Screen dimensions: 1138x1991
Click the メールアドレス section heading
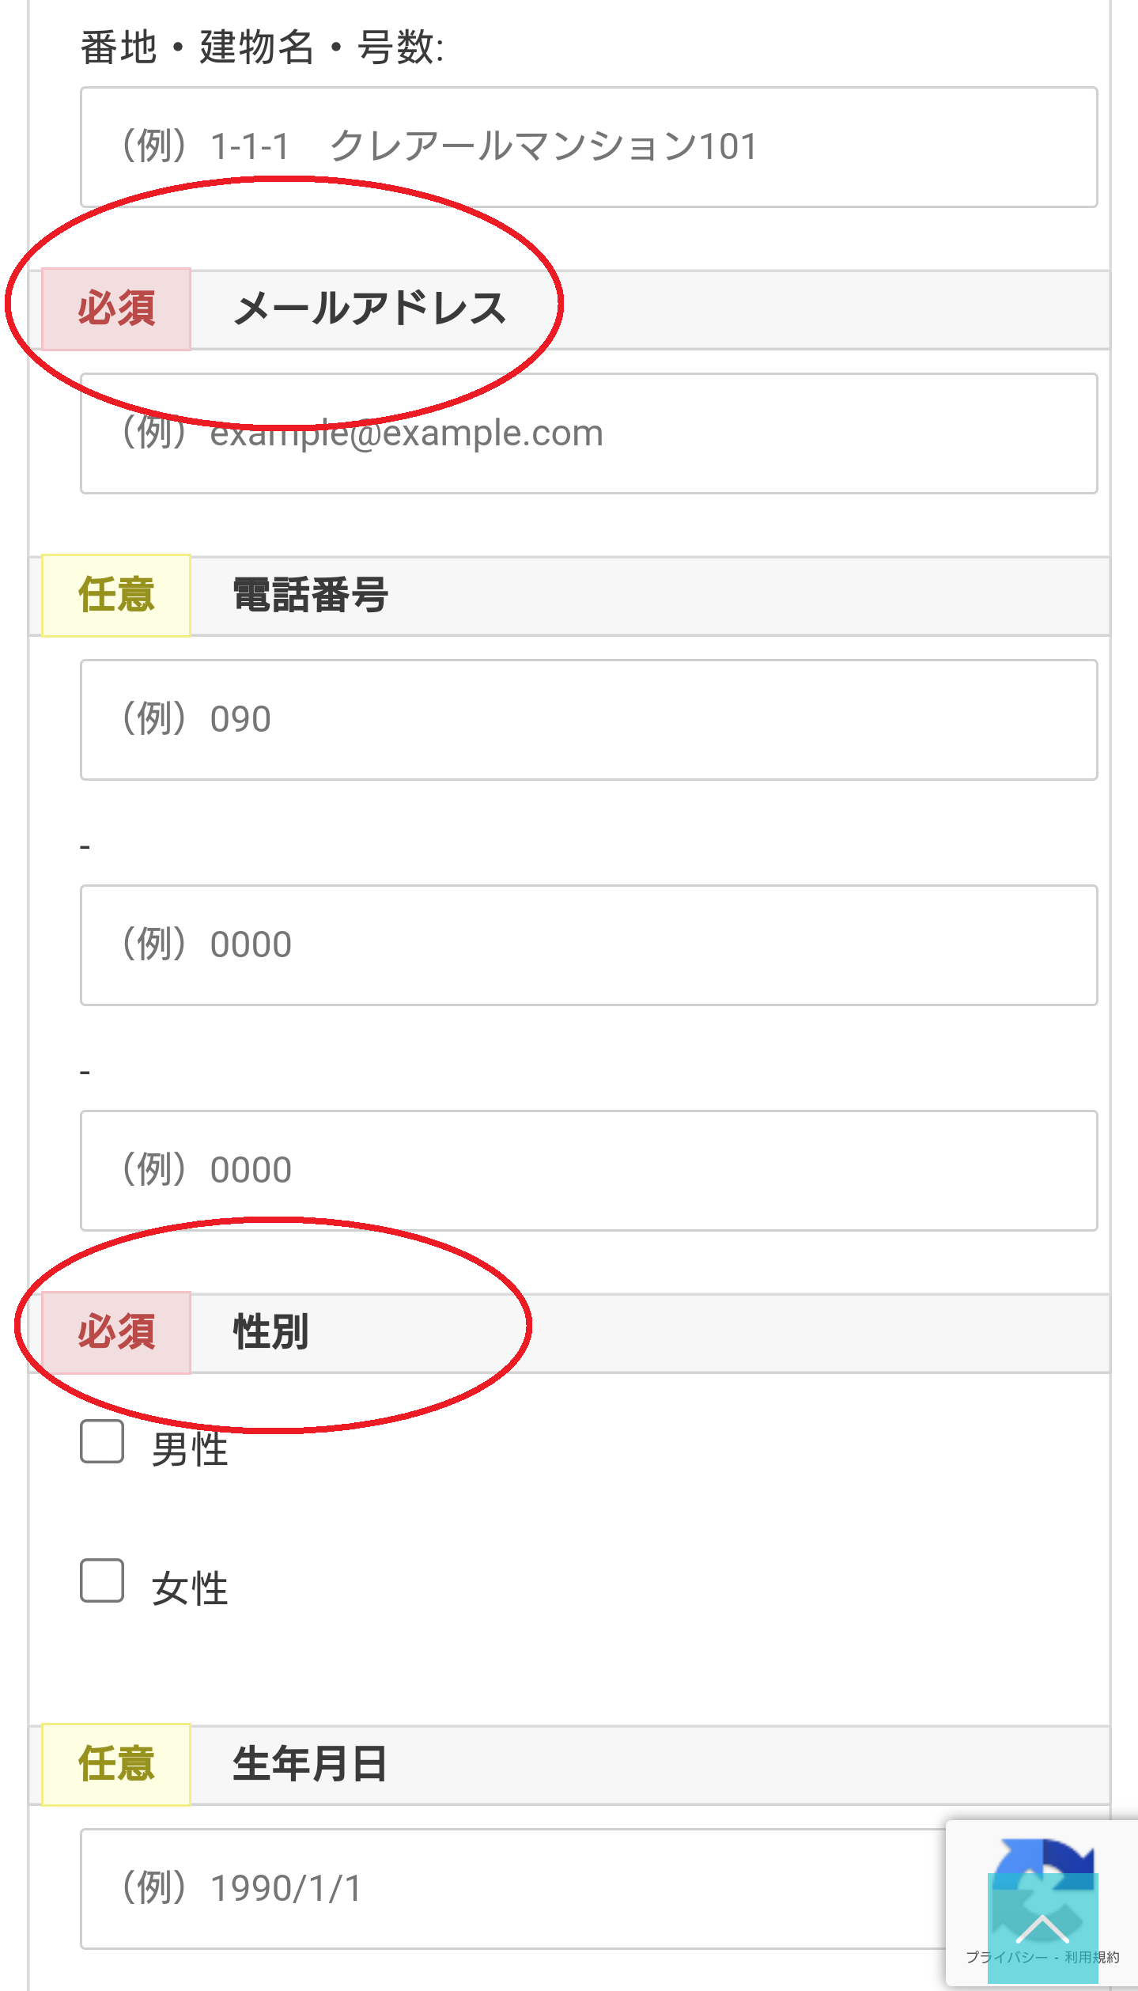(x=369, y=308)
